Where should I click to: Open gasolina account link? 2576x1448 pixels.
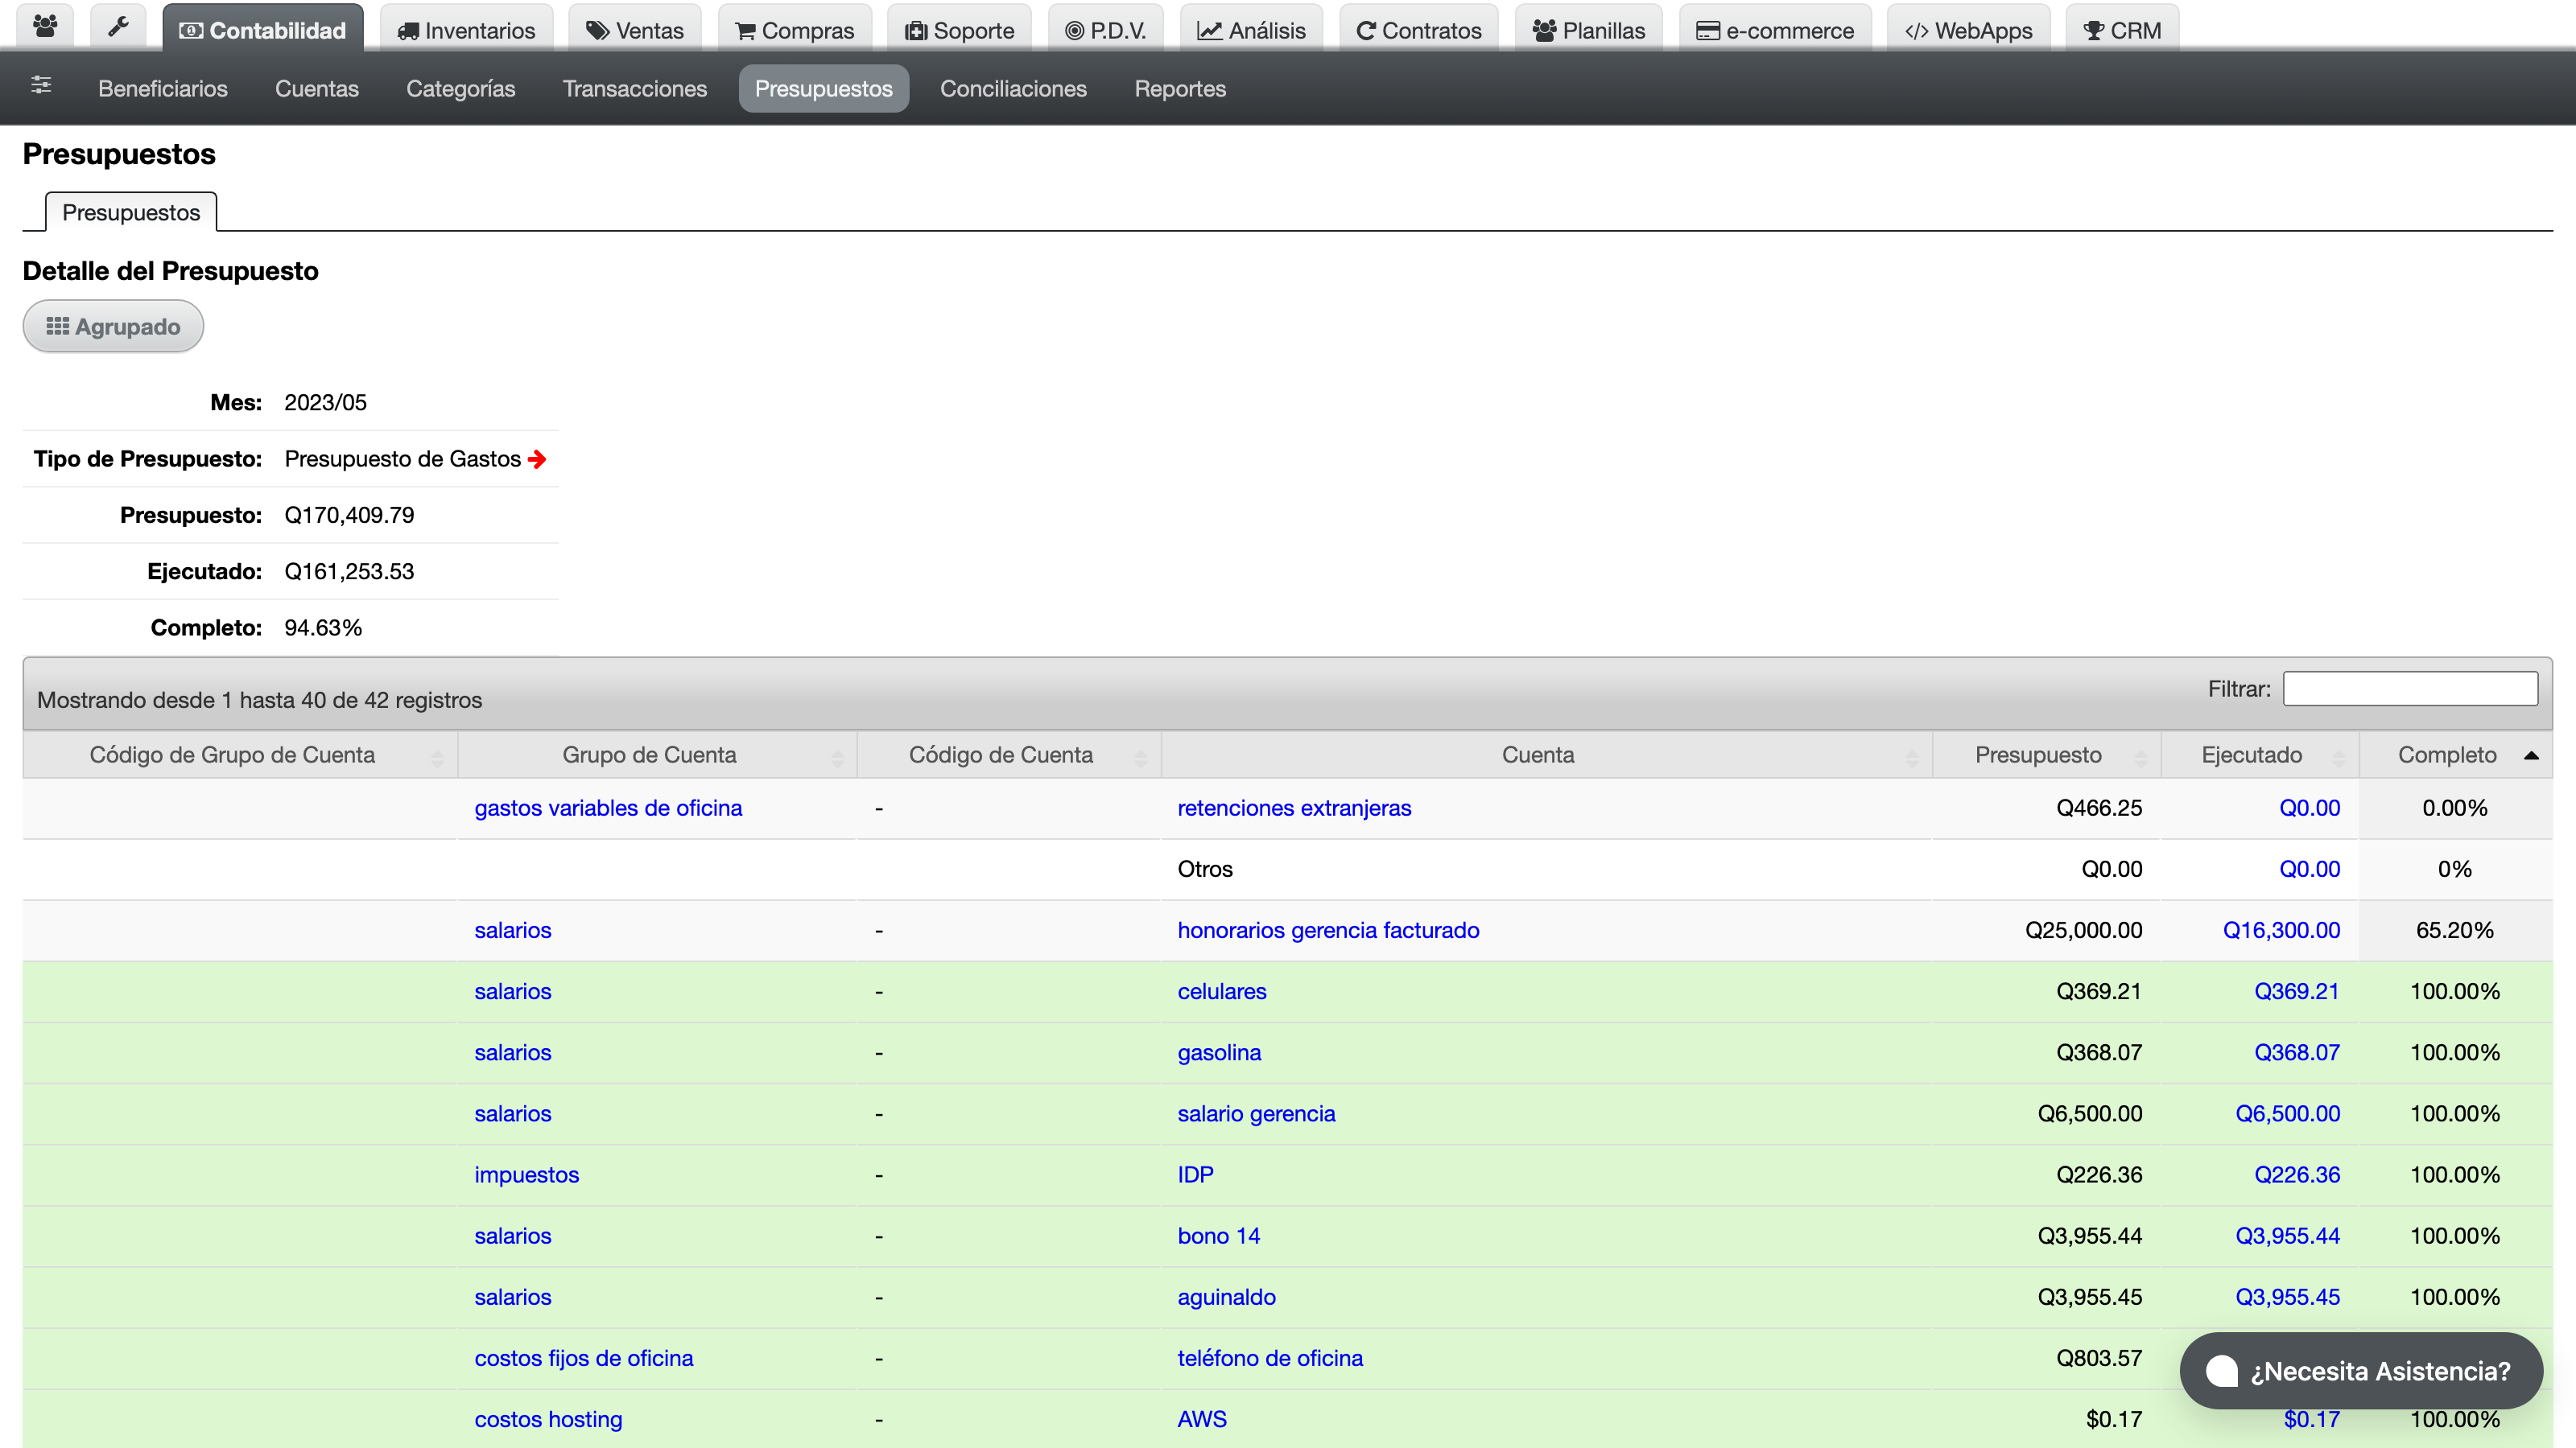tap(1219, 1052)
